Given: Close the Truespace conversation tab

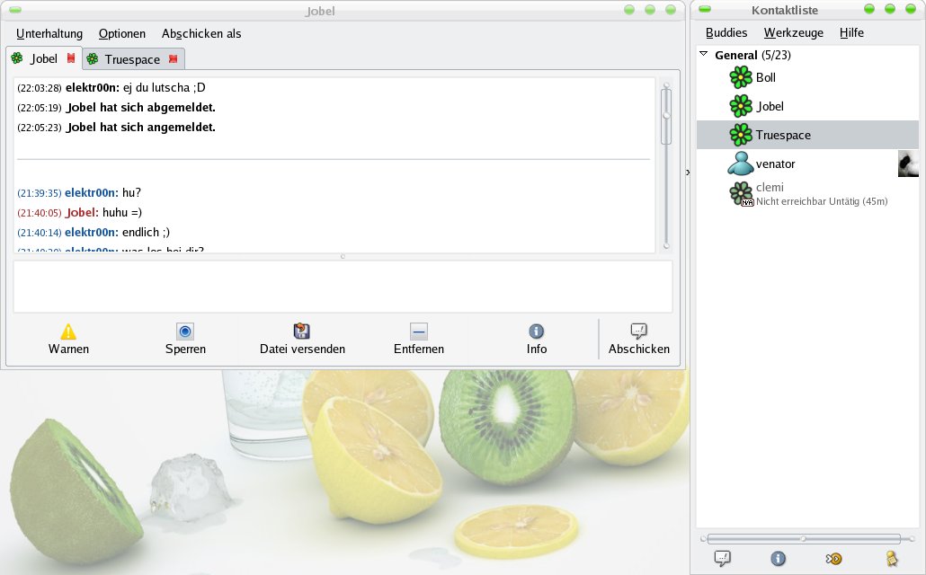Looking at the screenshot, I should tap(173, 60).
